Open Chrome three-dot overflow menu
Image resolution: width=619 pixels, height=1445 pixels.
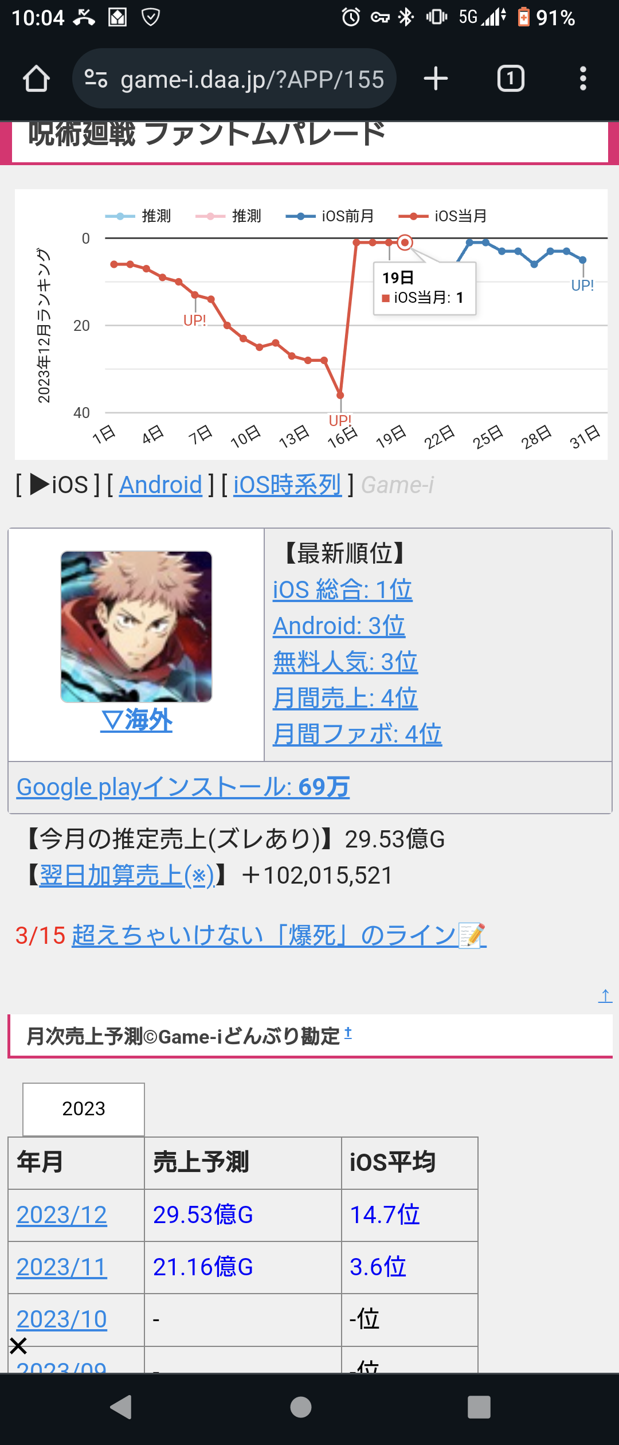click(x=583, y=79)
